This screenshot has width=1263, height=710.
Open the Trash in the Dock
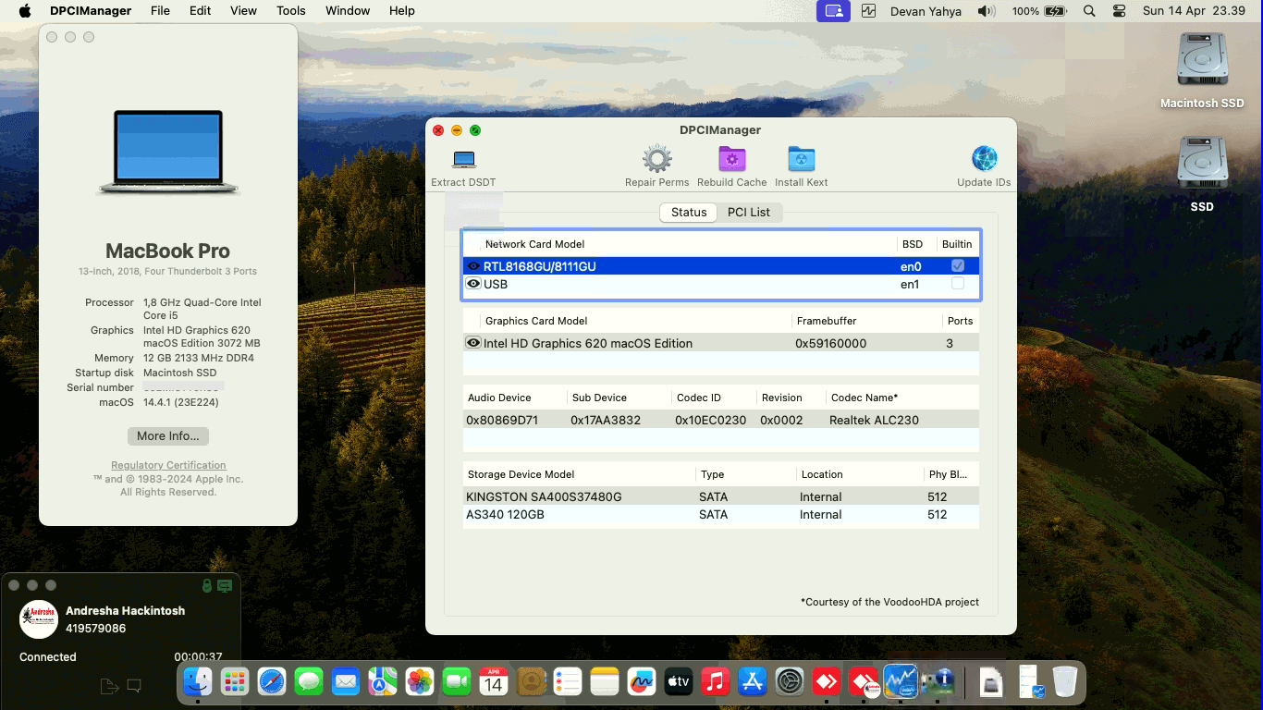1065,682
